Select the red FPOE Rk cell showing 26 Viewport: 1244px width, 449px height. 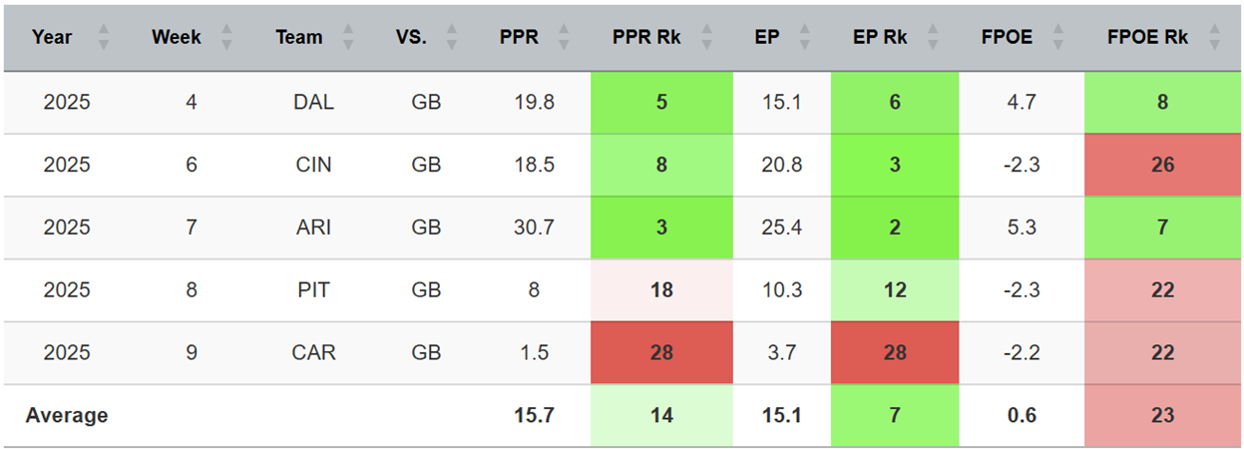click(x=1162, y=165)
